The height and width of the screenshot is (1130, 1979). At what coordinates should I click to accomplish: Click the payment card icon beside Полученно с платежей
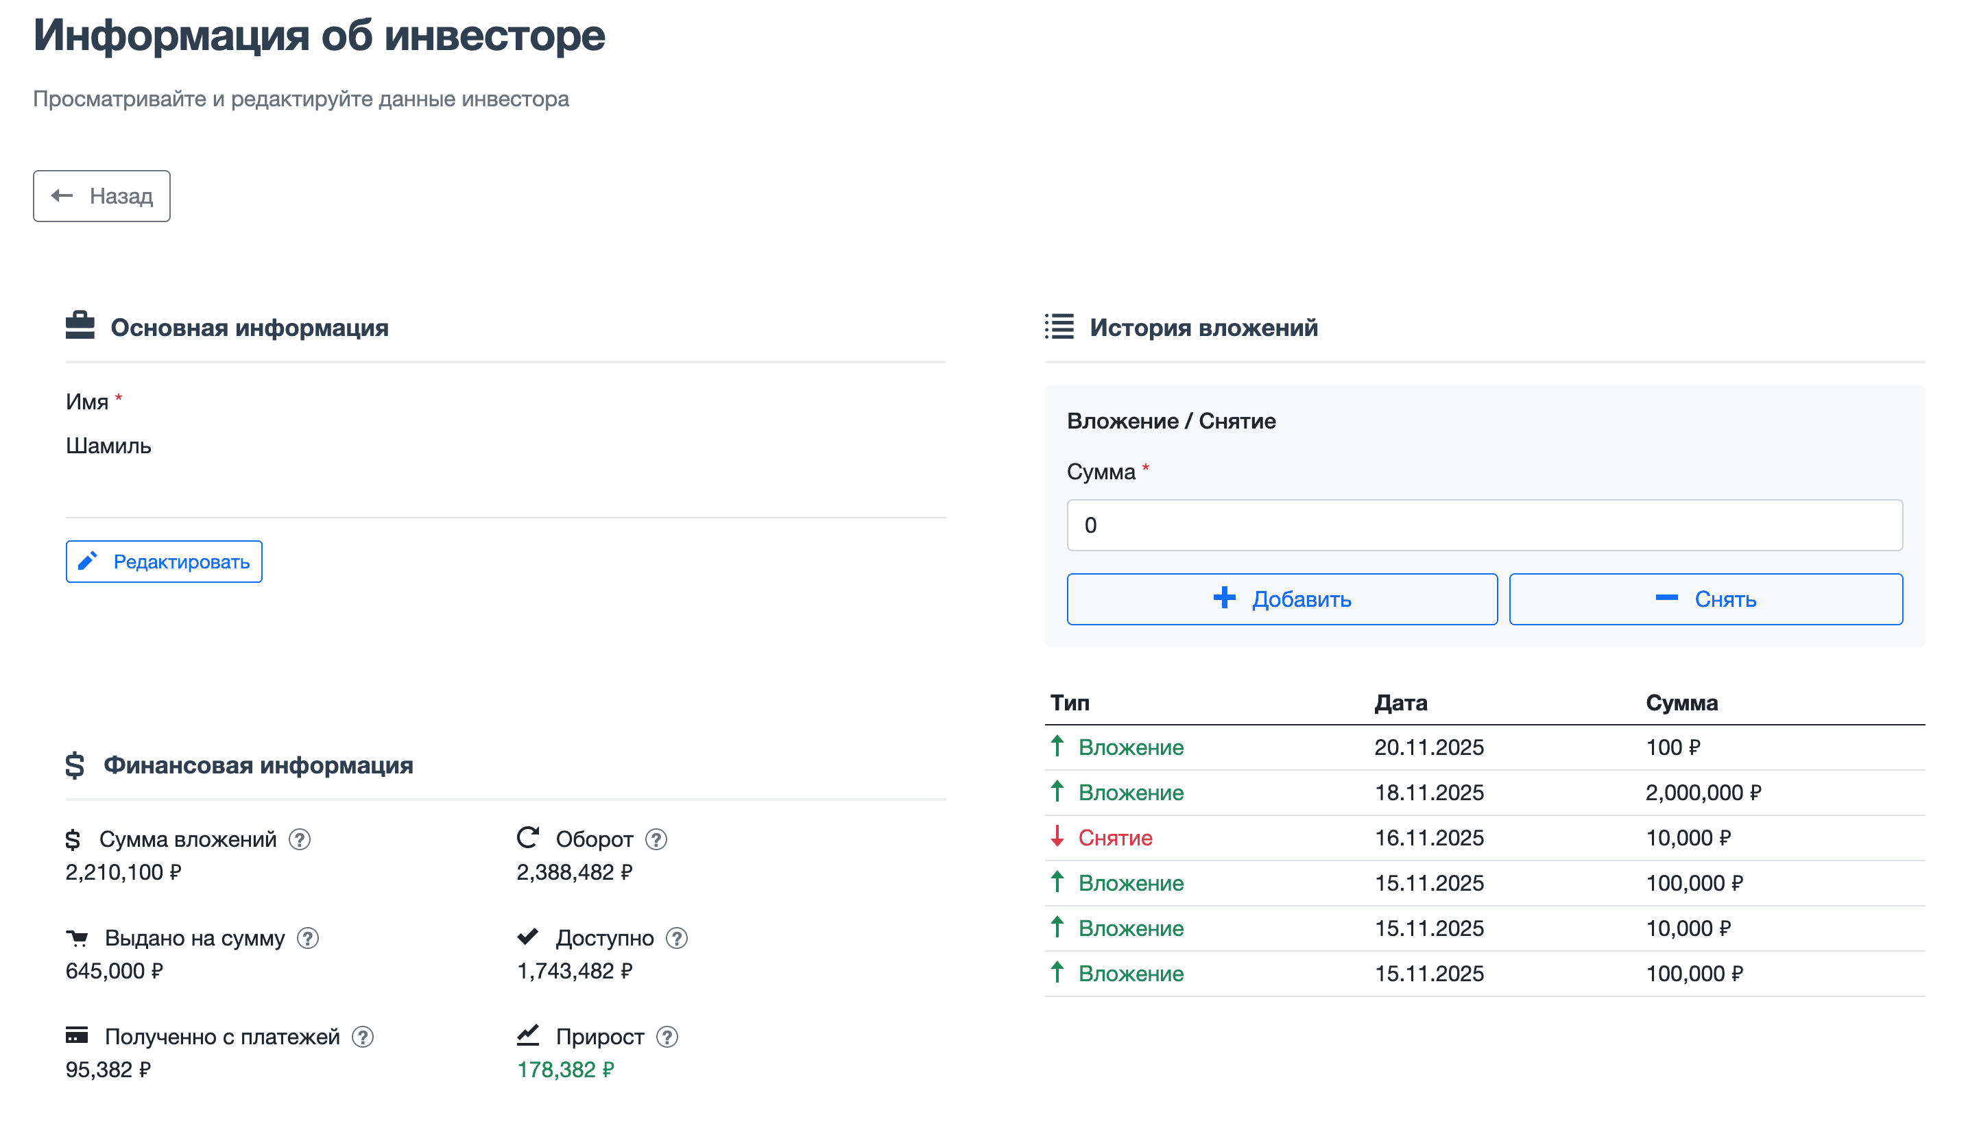click(77, 1036)
